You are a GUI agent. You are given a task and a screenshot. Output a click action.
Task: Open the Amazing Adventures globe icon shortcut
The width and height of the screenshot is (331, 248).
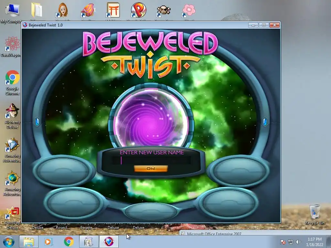coord(12,183)
